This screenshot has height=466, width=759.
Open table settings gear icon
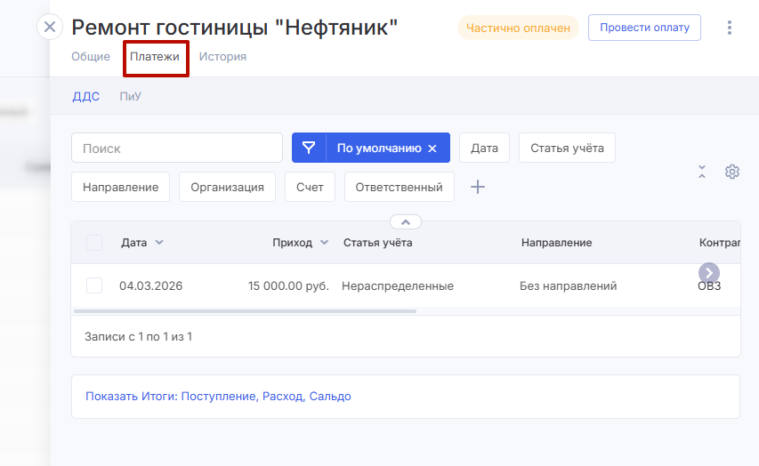pyautogui.click(x=732, y=172)
